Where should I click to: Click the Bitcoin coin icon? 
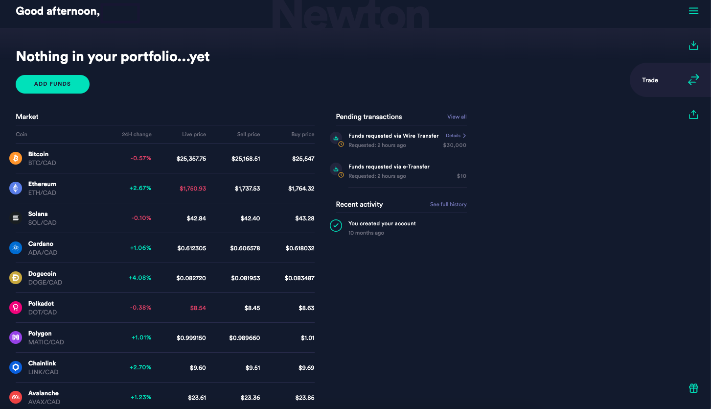tap(16, 158)
